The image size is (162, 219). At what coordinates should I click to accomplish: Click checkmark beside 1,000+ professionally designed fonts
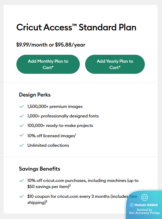pyautogui.click(x=22, y=116)
